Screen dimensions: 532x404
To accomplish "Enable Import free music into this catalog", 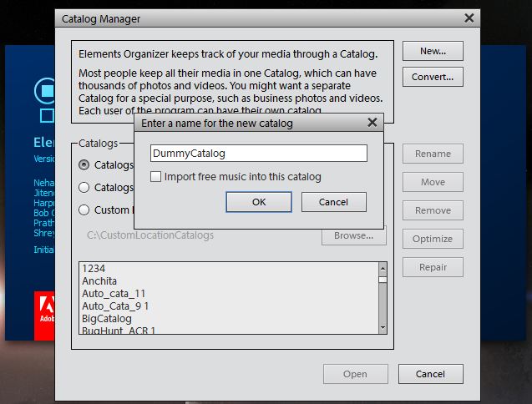I will pos(156,177).
